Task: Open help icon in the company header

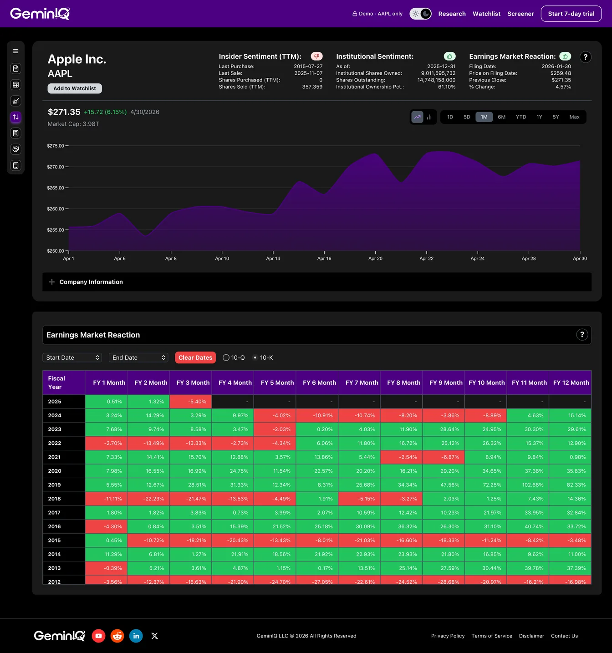Action: pos(586,57)
